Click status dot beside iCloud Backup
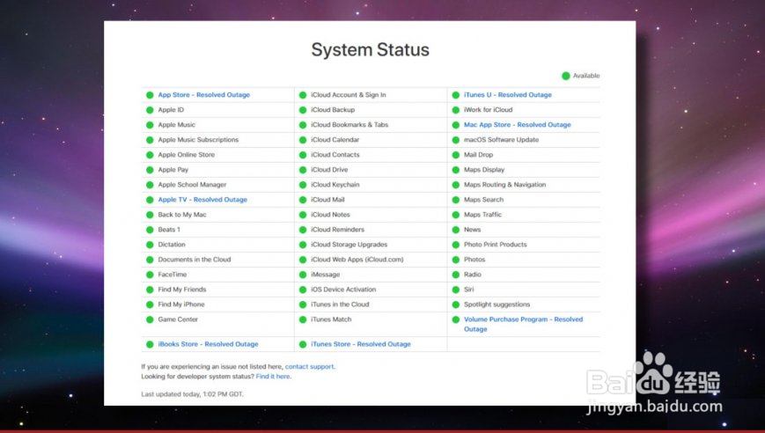Screen dimensions: 765x433 tap(303, 110)
